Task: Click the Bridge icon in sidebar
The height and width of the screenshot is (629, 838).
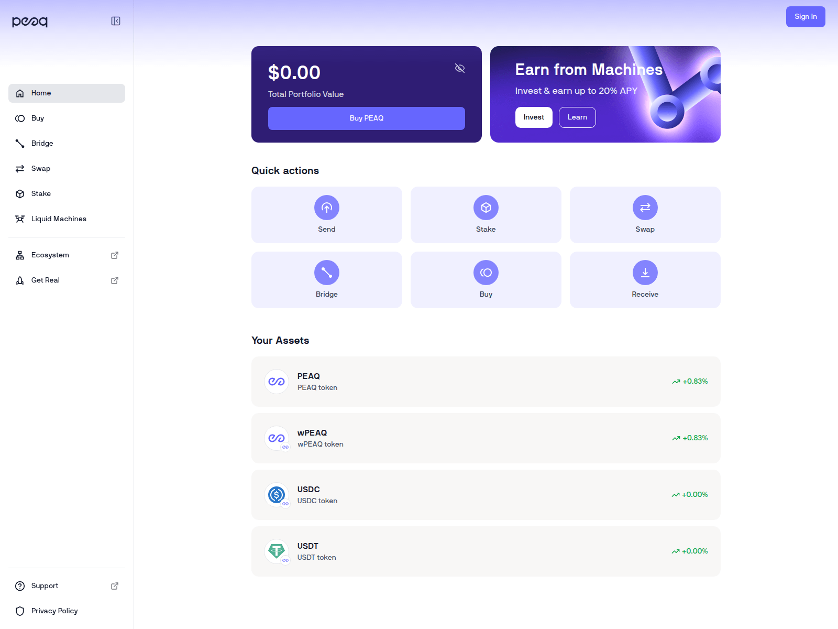Action: click(20, 144)
